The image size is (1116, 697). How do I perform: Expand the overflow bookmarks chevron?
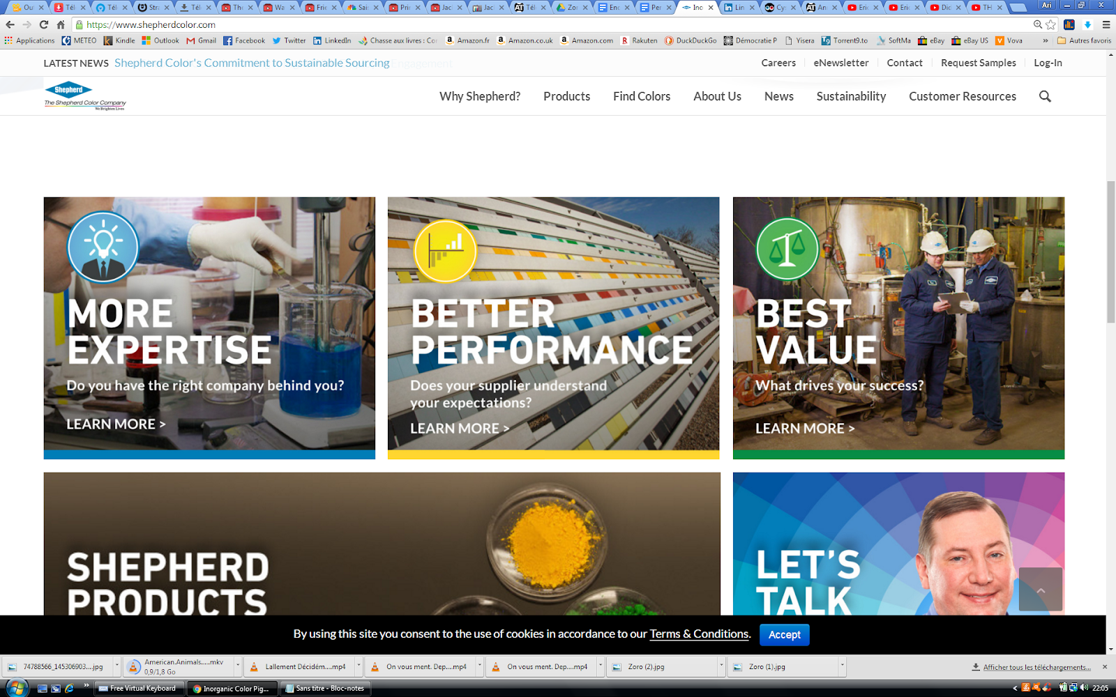(x=1046, y=40)
